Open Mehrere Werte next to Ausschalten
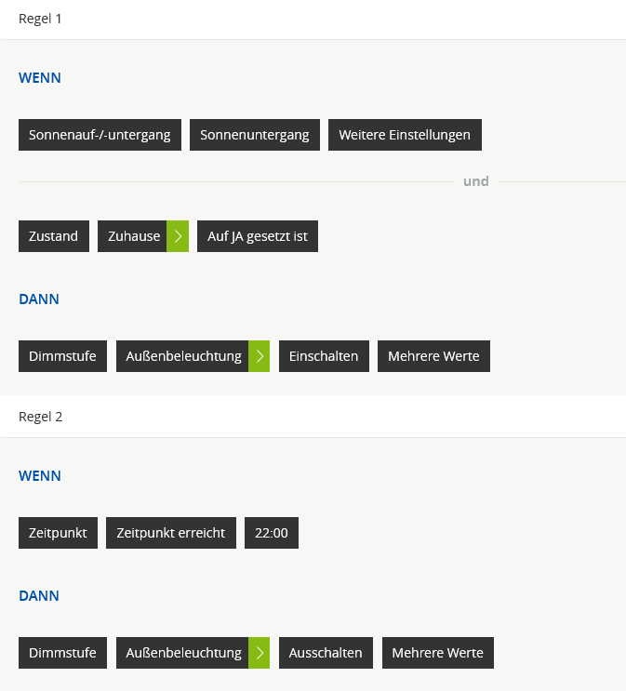This screenshot has height=691, width=626. pos(438,653)
